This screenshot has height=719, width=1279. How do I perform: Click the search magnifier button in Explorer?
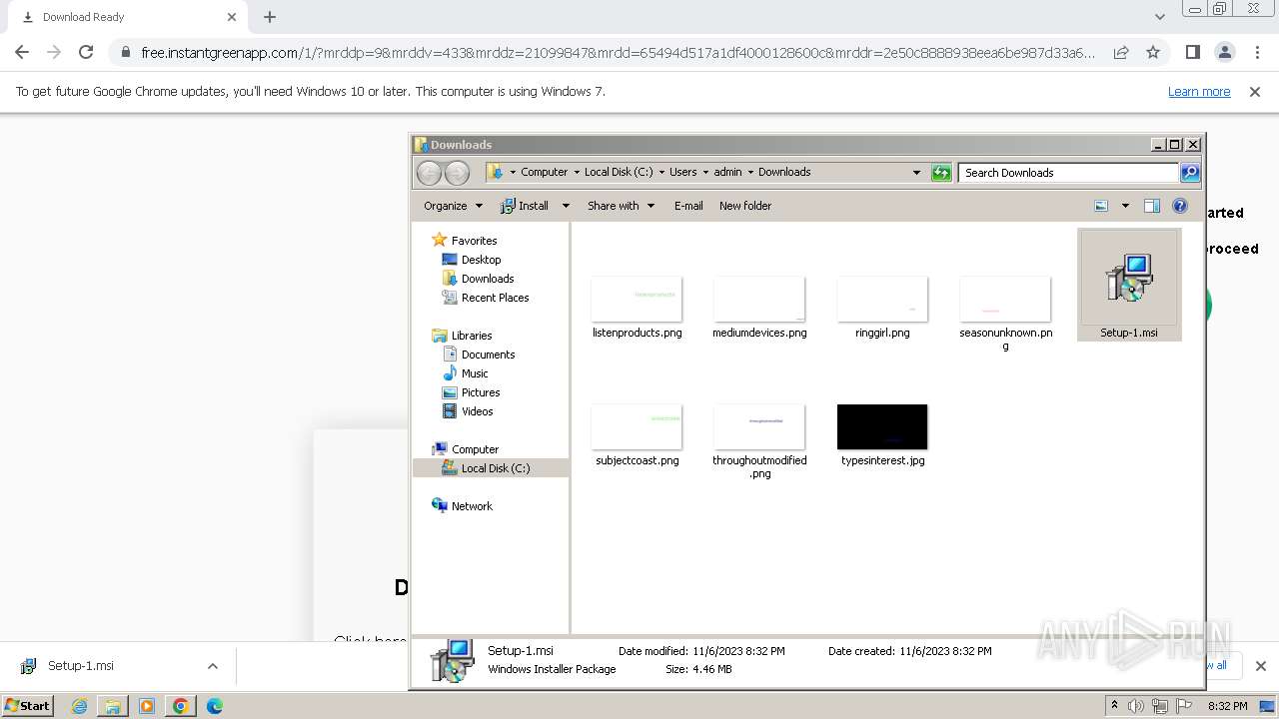[1190, 173]
